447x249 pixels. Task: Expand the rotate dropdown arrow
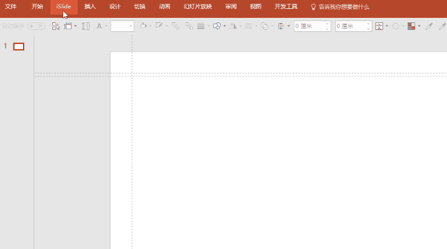(x=241, y=26)
